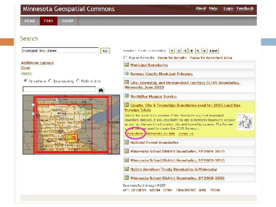Open Ramsey County Municipal Polygons result

161,74
